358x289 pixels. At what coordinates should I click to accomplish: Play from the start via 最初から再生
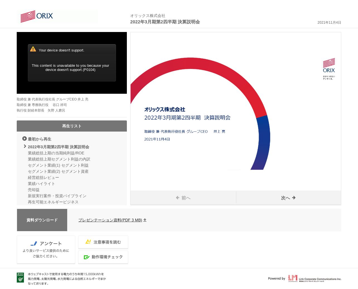(40, 139)
